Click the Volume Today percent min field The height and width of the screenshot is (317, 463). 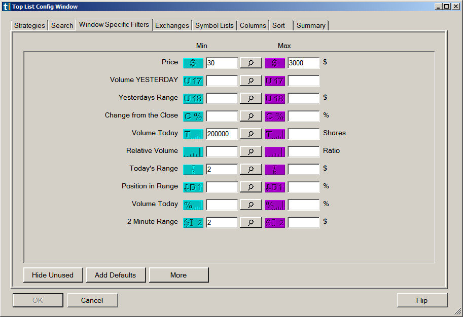(222, 205)
